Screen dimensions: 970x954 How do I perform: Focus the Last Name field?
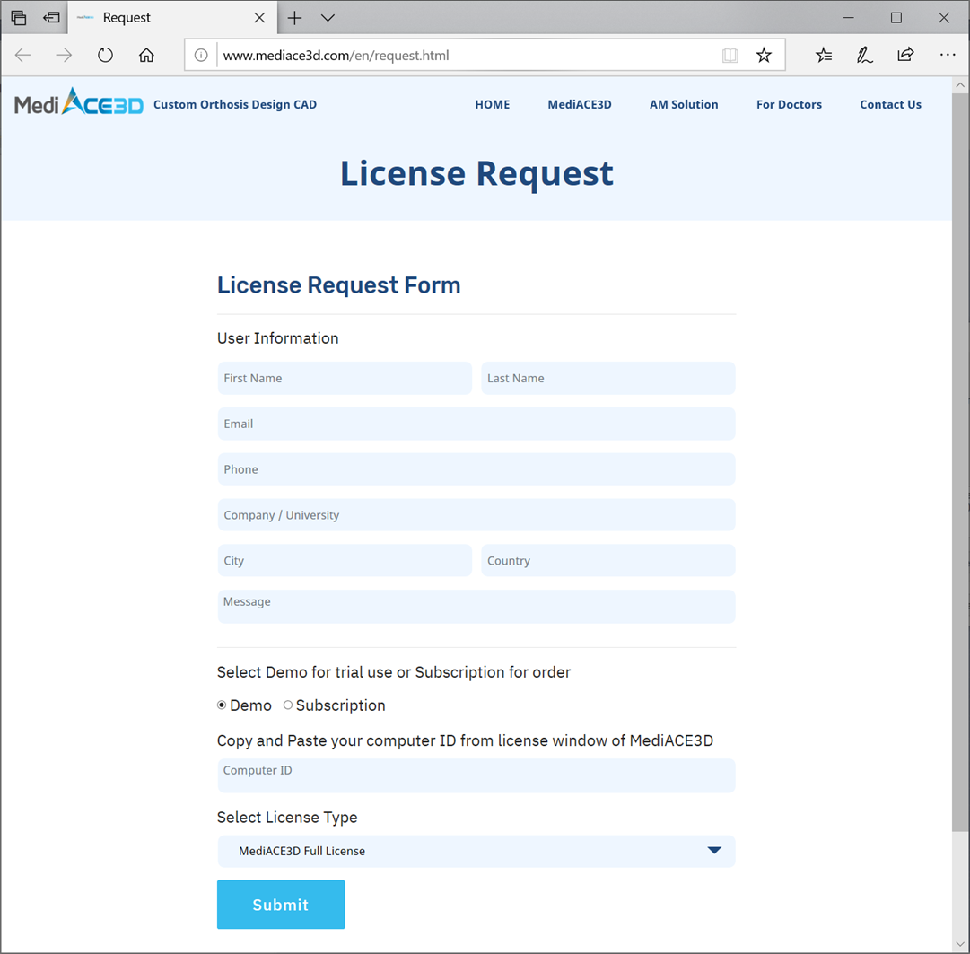point(608,378)
